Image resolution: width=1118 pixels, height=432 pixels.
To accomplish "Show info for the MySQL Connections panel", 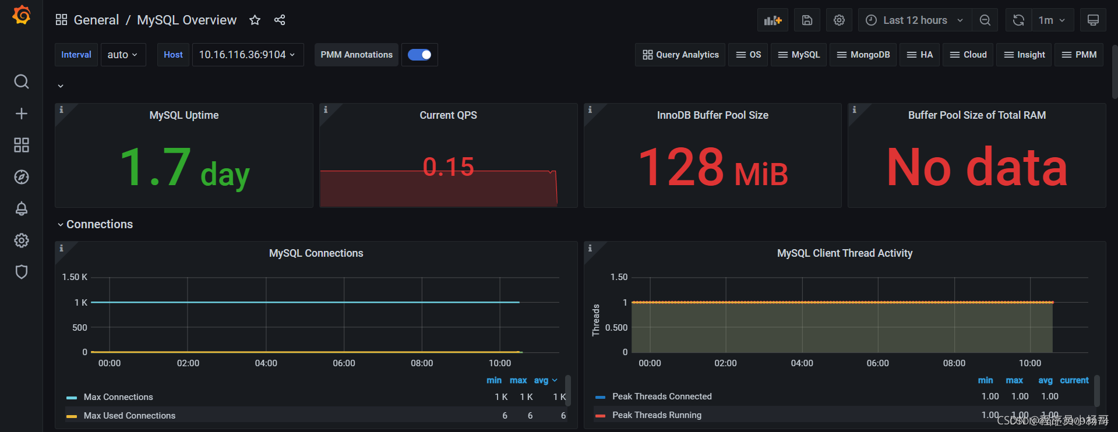I will coord(61,248).
